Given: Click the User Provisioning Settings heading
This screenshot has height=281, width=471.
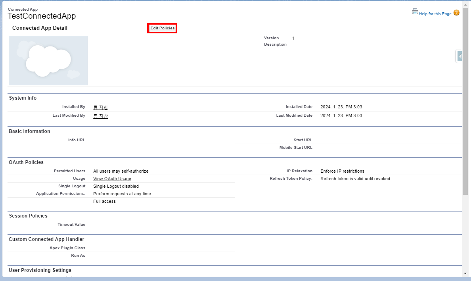Looking at the screenshot, I should pos(40,270).
